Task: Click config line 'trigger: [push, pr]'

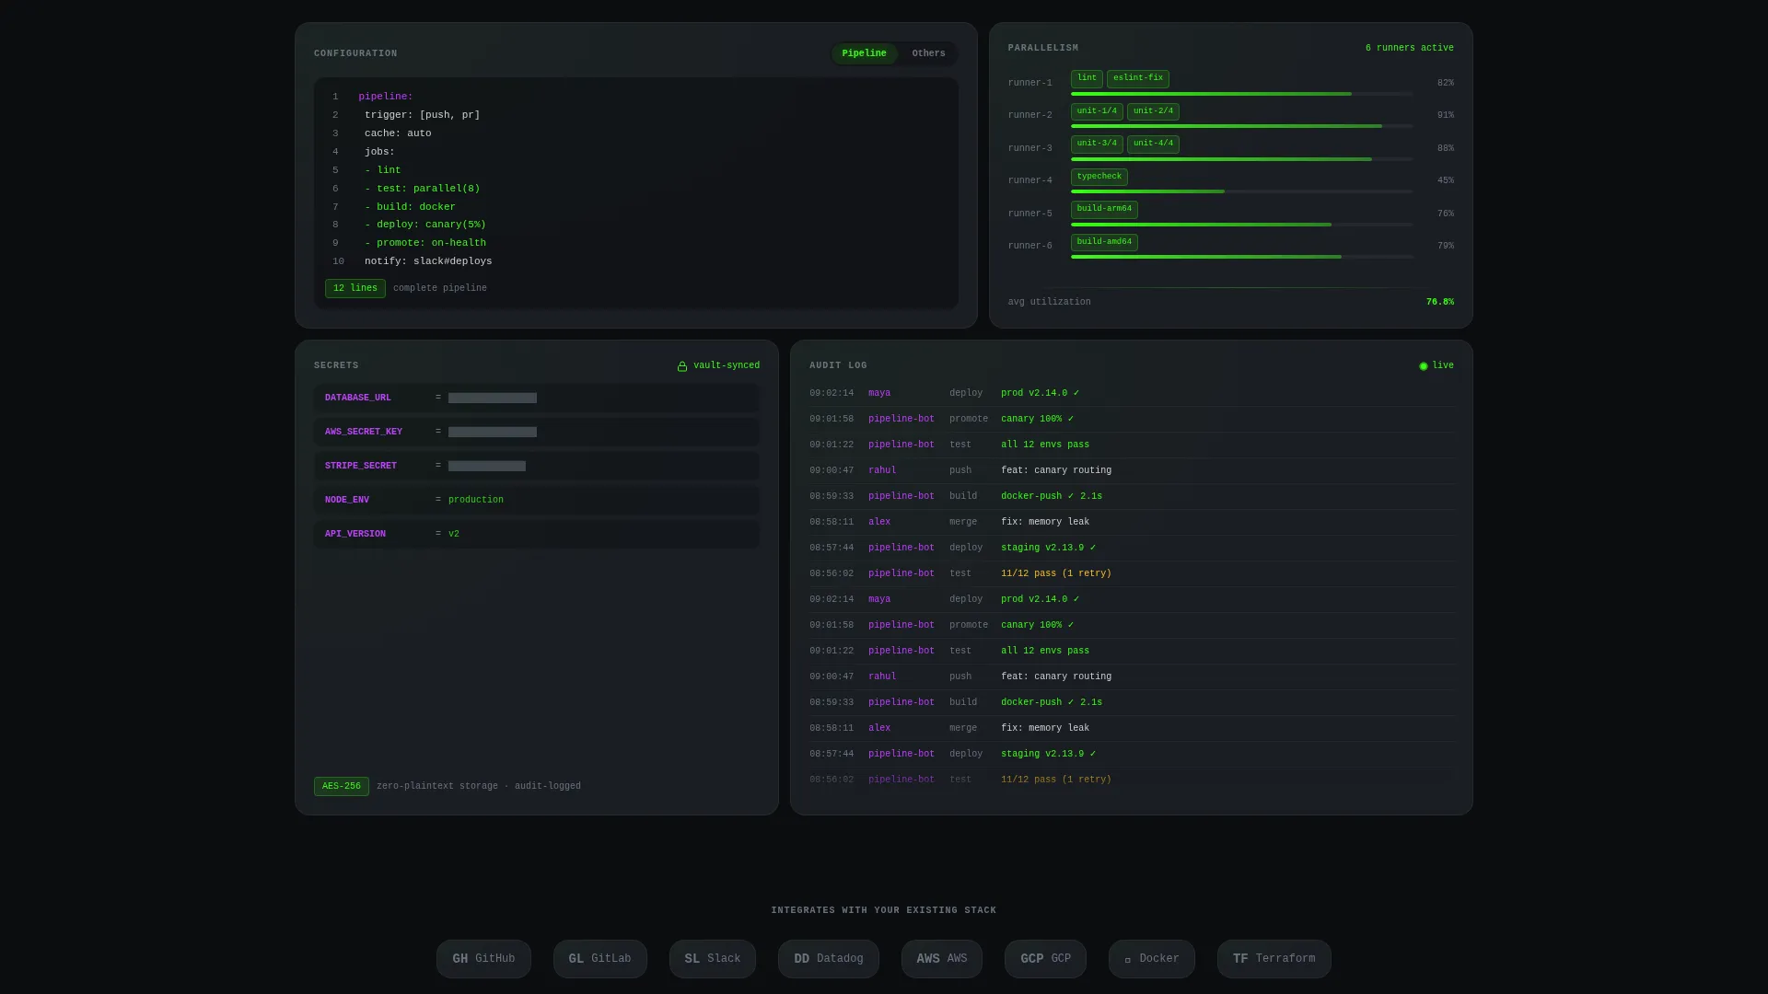Action: coord(423,115)
